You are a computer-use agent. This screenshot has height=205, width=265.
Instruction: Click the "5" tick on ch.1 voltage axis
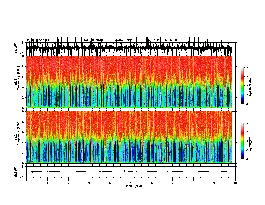[x=23, y=43]
